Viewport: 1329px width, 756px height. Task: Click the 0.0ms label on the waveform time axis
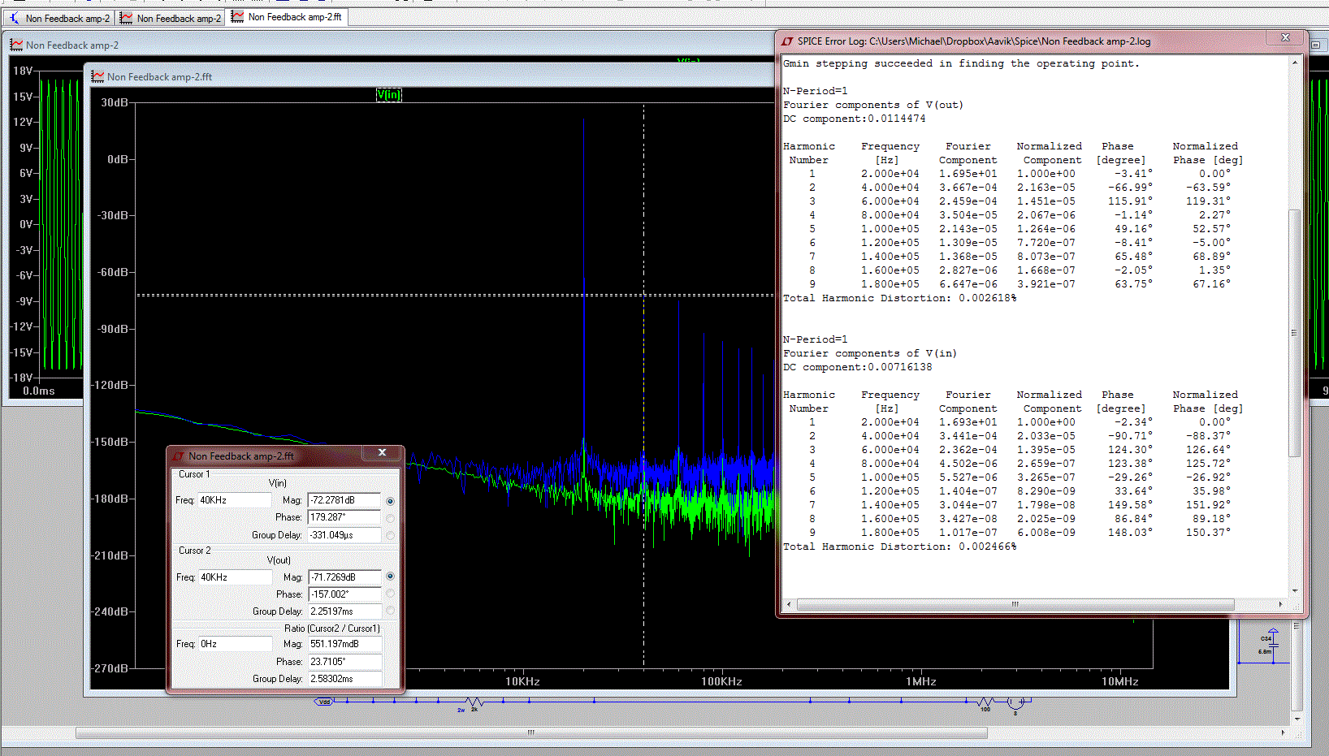point(39,391)
